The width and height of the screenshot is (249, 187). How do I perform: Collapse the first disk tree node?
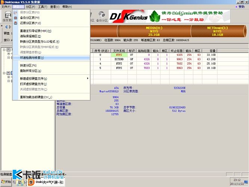[x=4, y=50]
